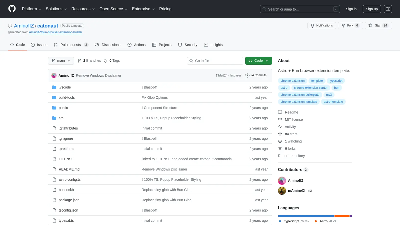
Task: Open the types.d.ts file
Action: coord(66,220)
